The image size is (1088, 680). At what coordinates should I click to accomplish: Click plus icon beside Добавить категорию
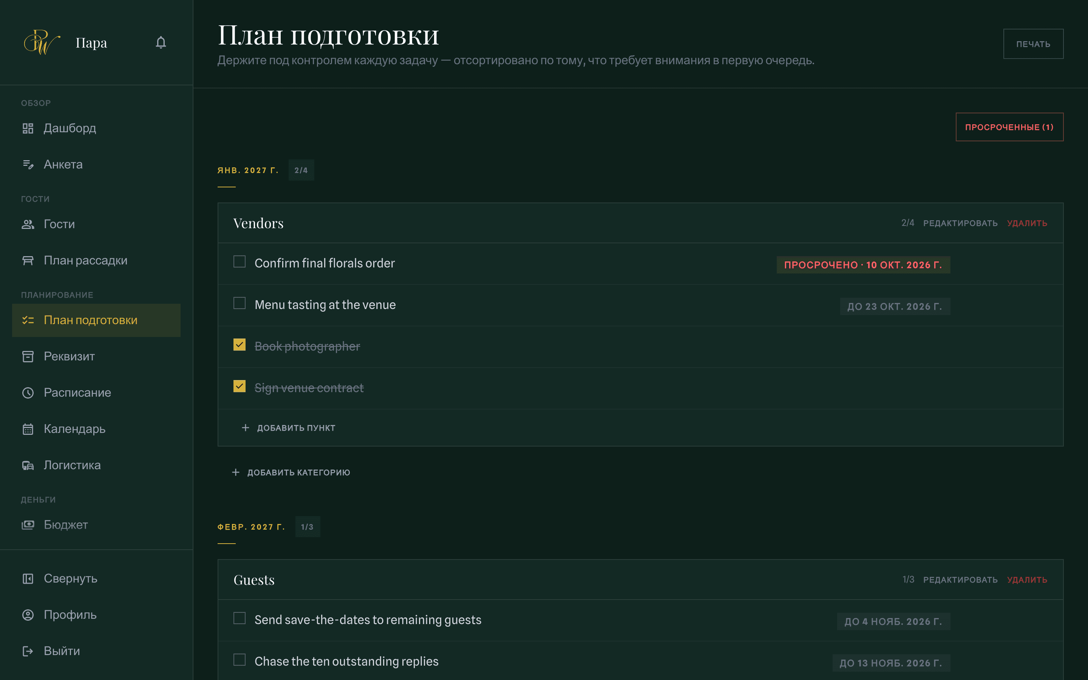(x=236, y=472)
